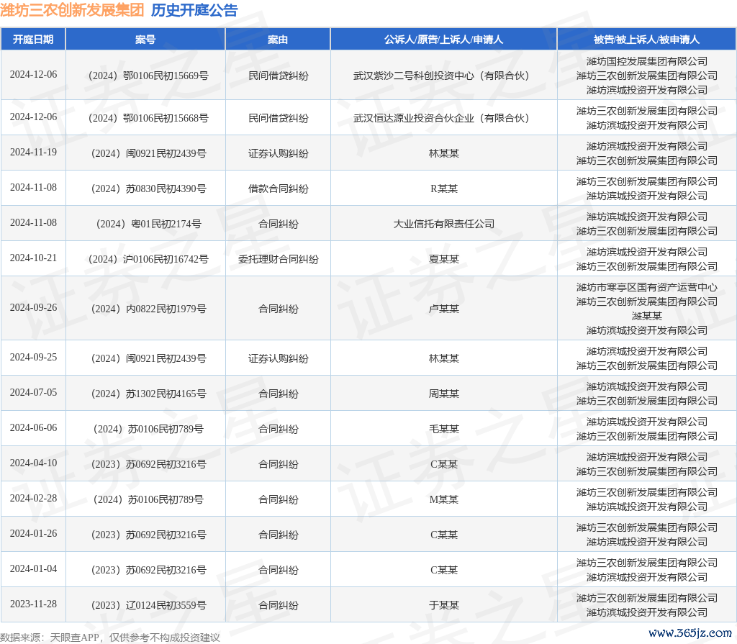Click the date 2024-09-25

pos(33,357)
